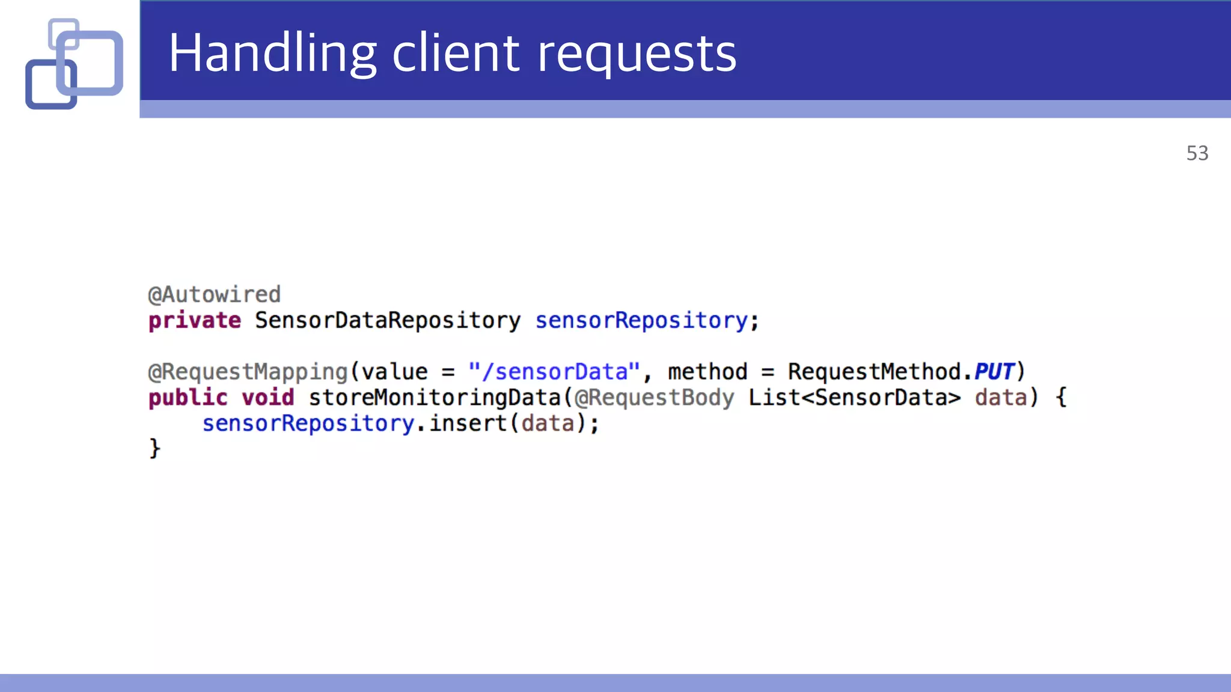Click the List<SensorData> parameter type
This screenshot has height=692, width=1231.
(855, 397)
